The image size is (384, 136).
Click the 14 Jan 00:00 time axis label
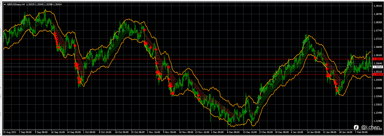click(x=314, y=133)
